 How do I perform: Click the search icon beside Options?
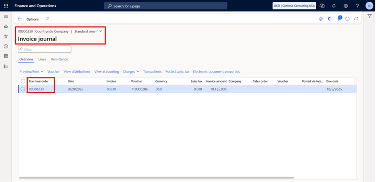pyautogui.click(x=47, y=19)
